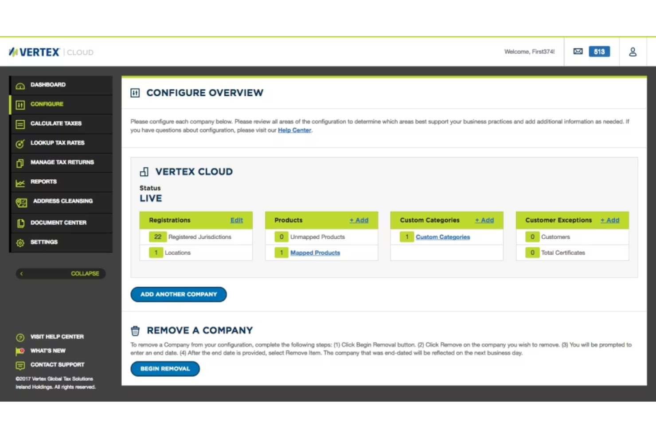Screen dimensions: 656x438
Task: Click the Settings gear icon in sidebar
Action: point(20,243)
